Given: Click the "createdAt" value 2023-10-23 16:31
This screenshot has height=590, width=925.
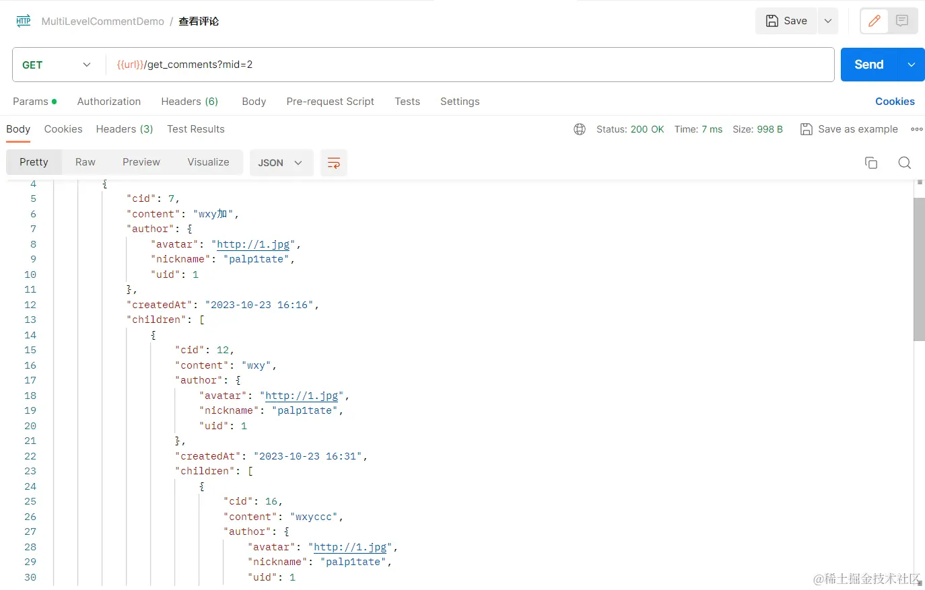Looking at the screenshot, I should 308,456.
